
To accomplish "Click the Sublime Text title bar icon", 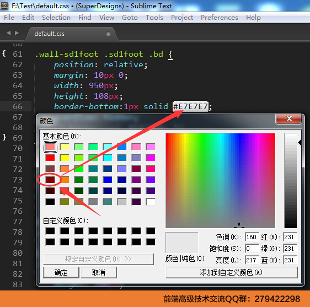I will (4, 6).
